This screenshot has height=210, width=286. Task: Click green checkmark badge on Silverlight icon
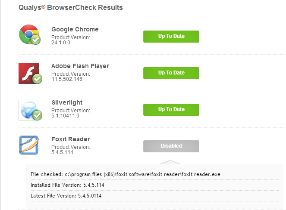click(37, 115)
